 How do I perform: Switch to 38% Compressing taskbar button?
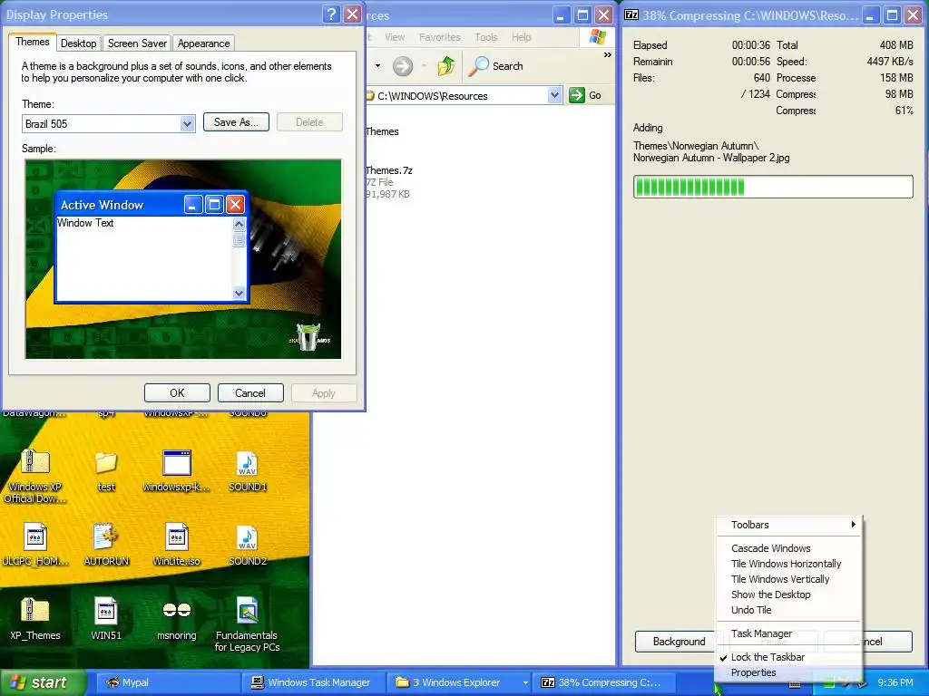click(603, 682)
